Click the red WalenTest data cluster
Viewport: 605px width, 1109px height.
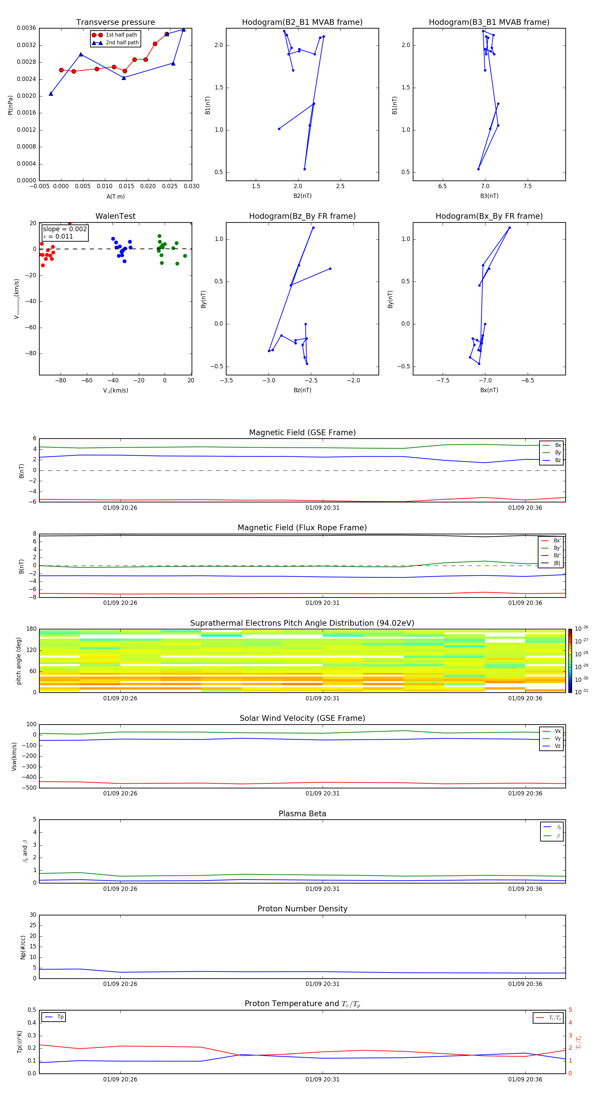point(47,254)
